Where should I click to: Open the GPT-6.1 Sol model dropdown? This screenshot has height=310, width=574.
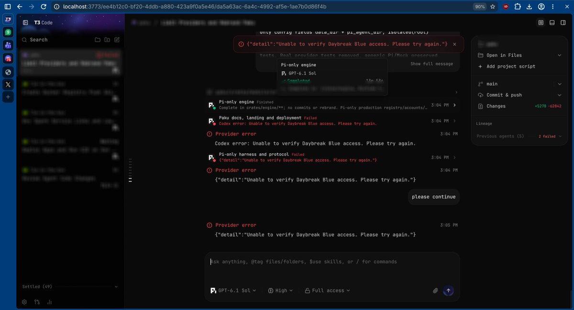pos(233,290)
